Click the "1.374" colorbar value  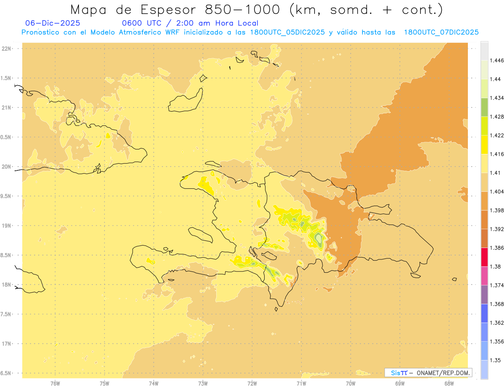[498, 285]
